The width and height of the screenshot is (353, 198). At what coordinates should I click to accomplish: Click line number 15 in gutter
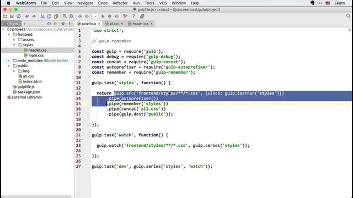[78, 103]
